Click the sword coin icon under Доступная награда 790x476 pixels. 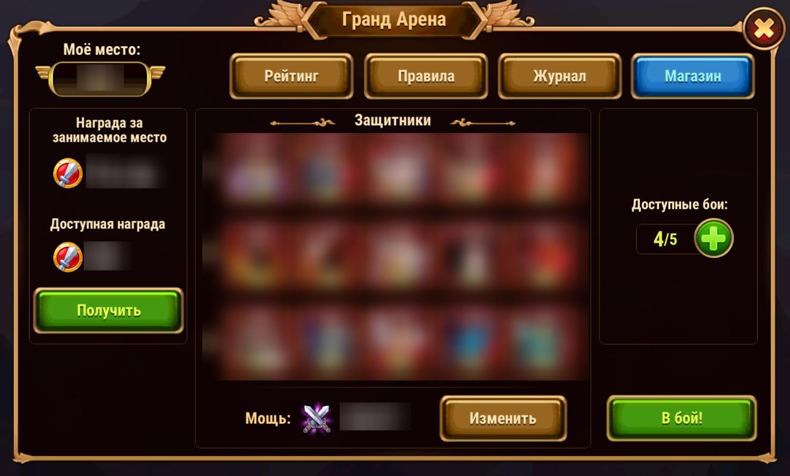click(68, 257)
